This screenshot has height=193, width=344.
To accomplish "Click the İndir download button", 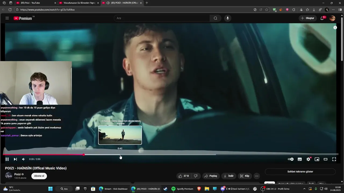I will click(x=229, y=176).
